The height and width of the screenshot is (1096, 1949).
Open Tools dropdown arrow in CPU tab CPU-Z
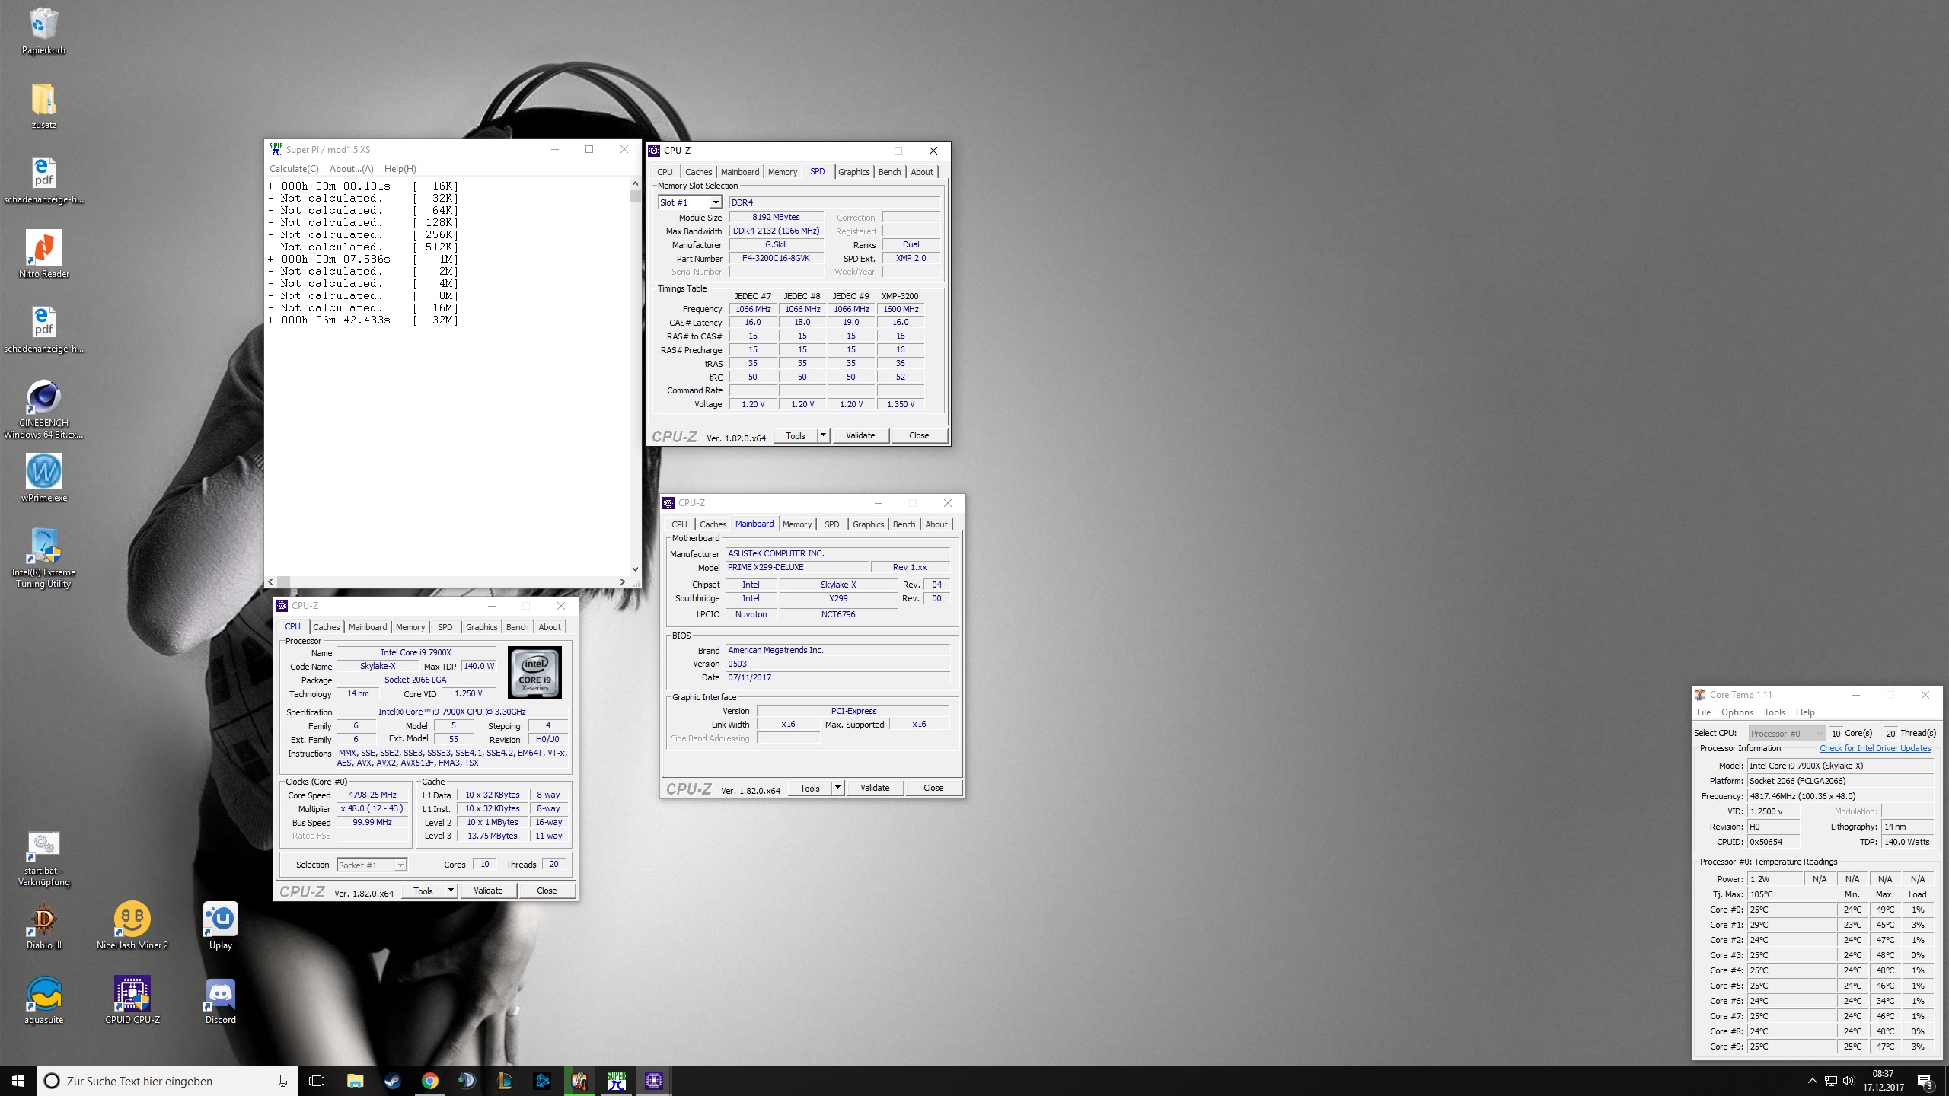451,890
